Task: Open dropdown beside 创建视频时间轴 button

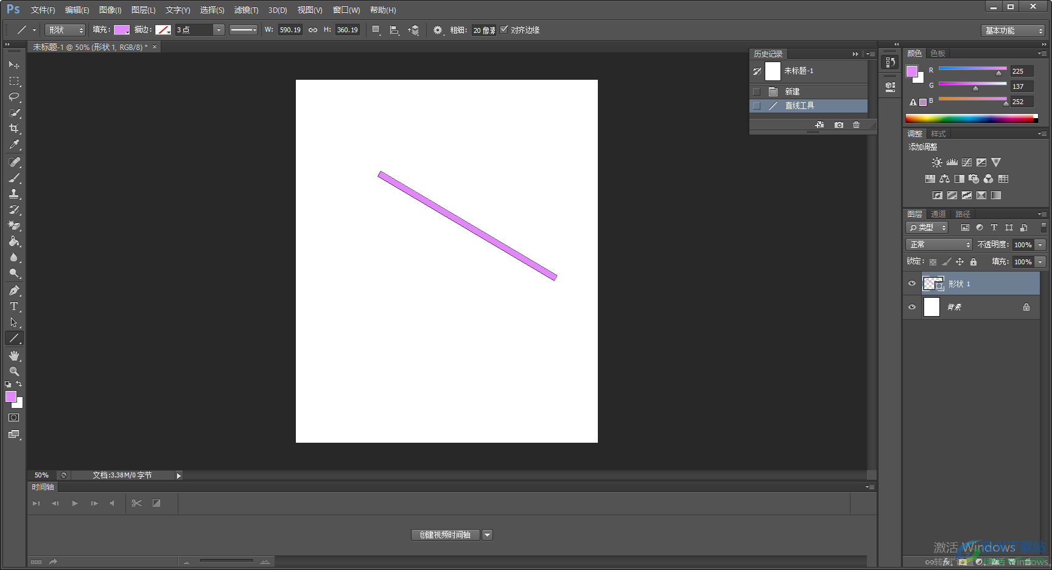Action: [487, 535]
